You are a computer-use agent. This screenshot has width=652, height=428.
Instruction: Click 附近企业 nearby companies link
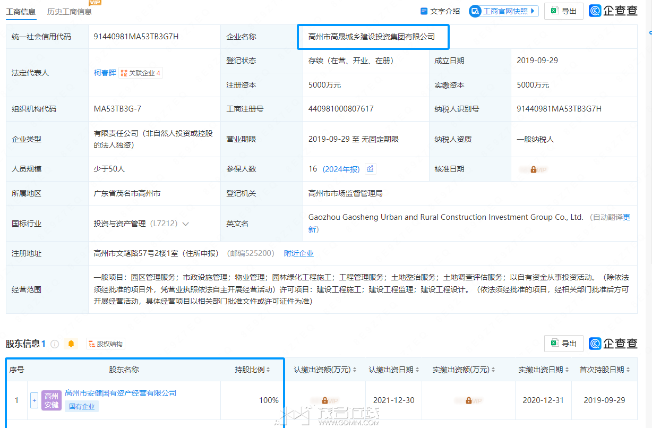point(298,254)
